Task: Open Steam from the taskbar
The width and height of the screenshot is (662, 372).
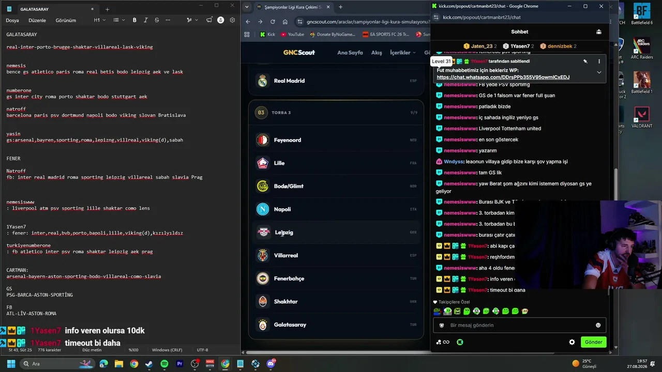Action: [x=149, y=364]
